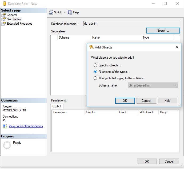Image resolution: width=184 pixels, height=169 pixels.
Task: Click the connection properties icon
Action: pyautogui.click(x=5, y=126)
